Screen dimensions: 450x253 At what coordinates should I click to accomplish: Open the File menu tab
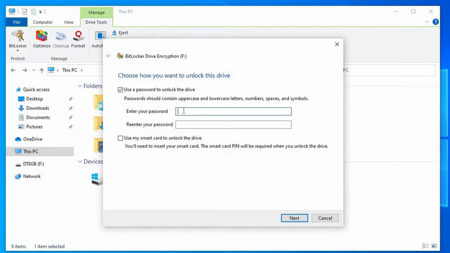pyautogui.click(x=17, y=22)
